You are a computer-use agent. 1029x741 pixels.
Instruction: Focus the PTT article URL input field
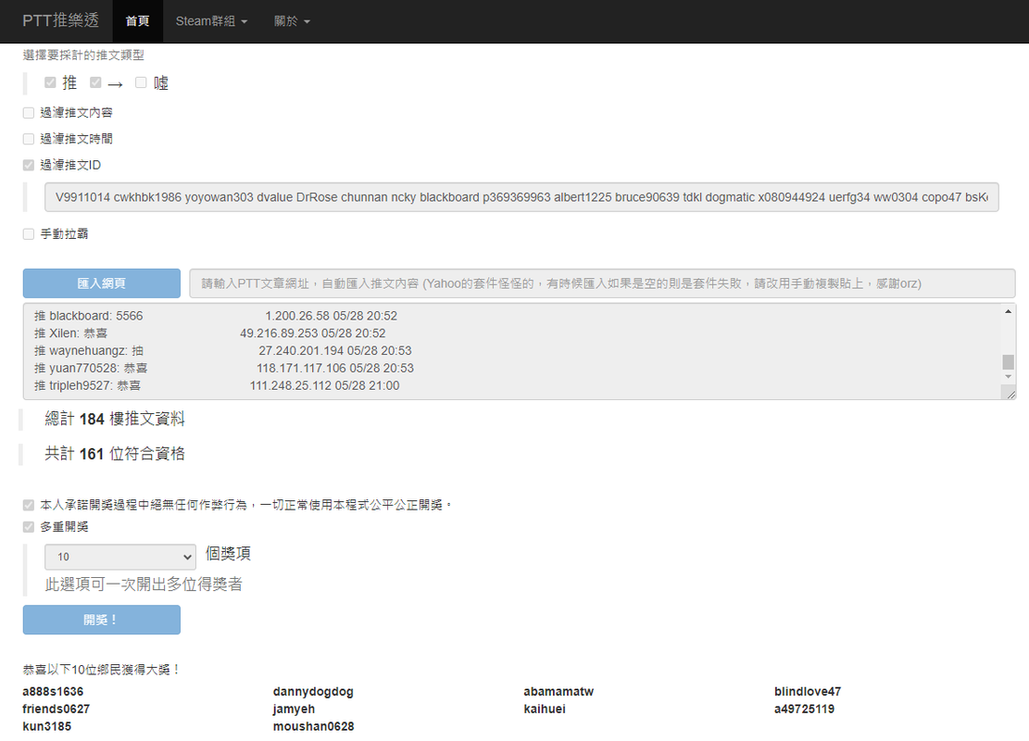[602, 283]
